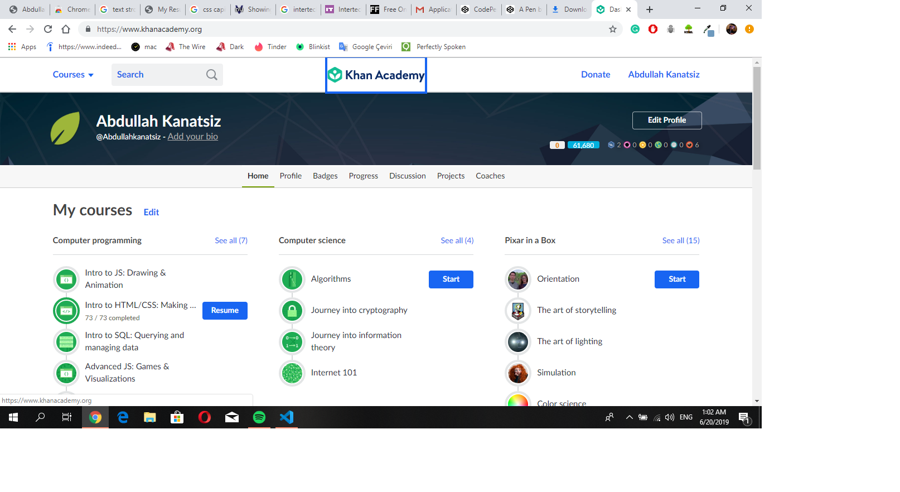Open the Intro to SQL course icon
Viewport: 900px width, 492px height.
[66, 341]
